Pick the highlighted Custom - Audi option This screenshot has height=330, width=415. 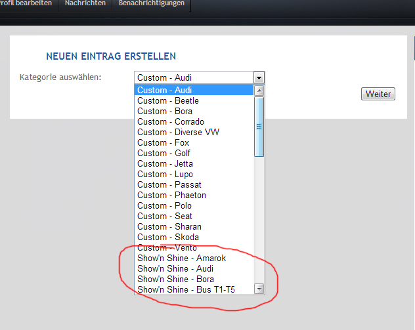tap(165, 91)
